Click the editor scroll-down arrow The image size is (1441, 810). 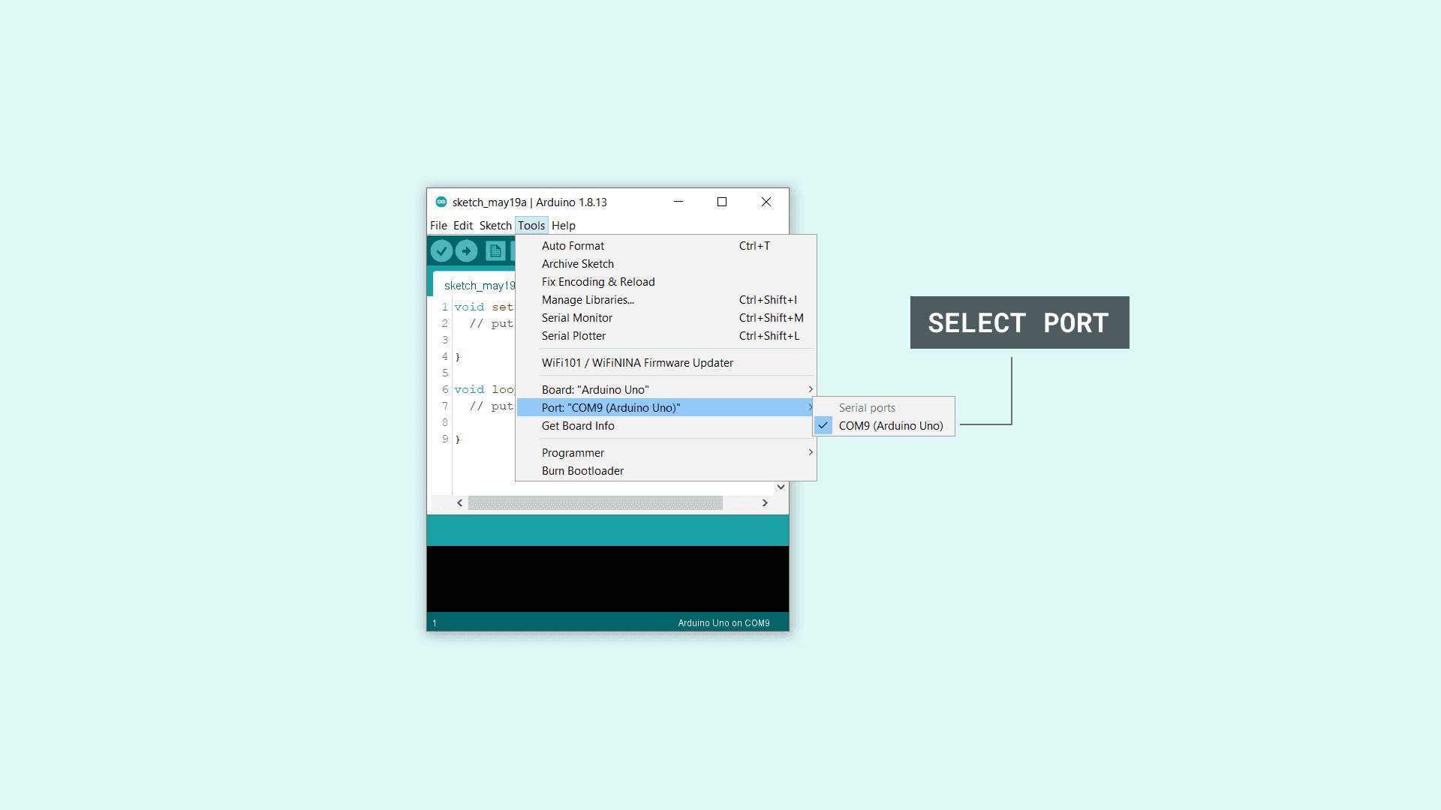pyautogui.click(x=781, y=487)
